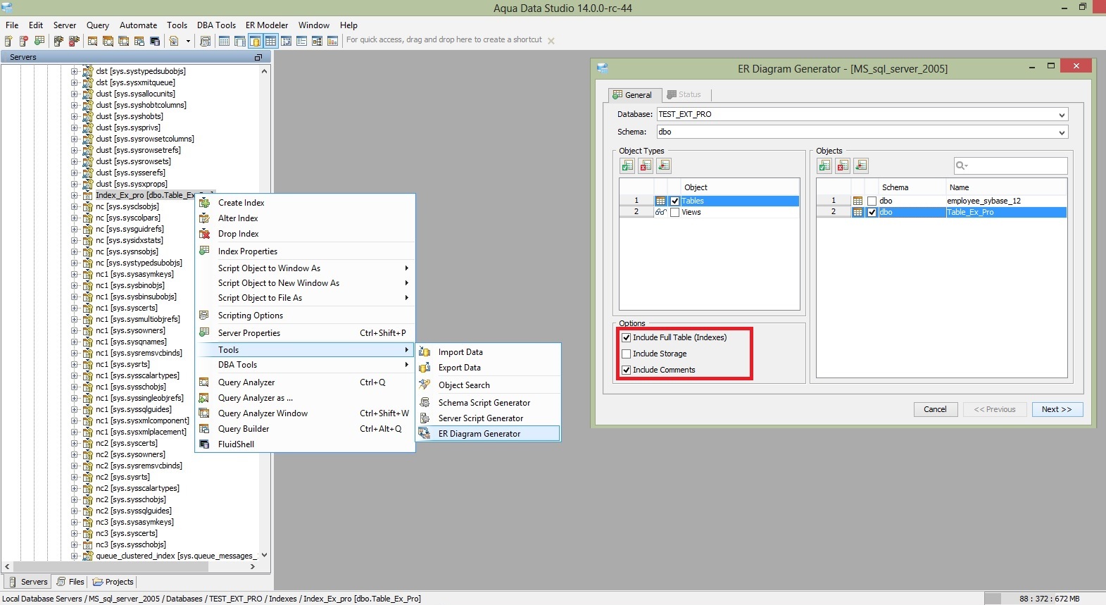Select the nc2 [sys.sysscalartypes] tree item
Viewport: 1106px width, 605px height.
pos(137,488)
